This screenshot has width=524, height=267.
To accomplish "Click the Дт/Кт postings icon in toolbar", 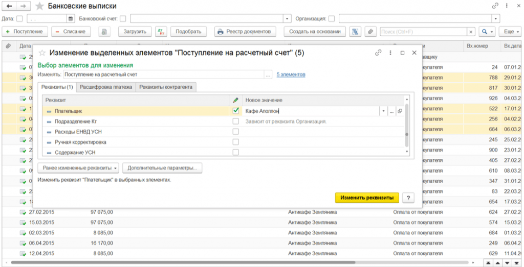I will pyautogui.click(x=161, y=32).
